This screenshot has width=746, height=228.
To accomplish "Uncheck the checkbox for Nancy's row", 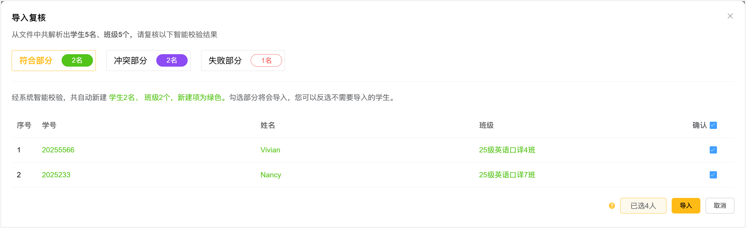I will tap(713, 175).
